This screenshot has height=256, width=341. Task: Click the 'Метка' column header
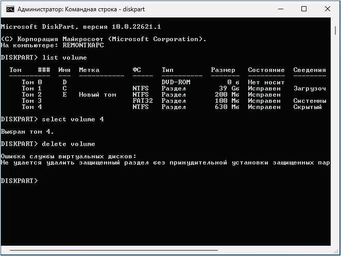(89, 70)
